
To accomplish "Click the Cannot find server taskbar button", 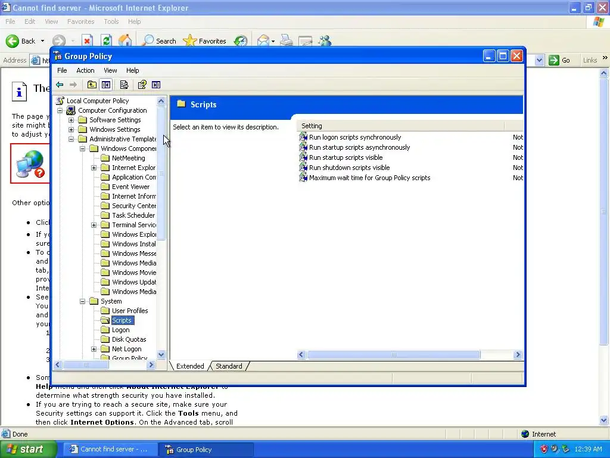I will coord(110,450).
